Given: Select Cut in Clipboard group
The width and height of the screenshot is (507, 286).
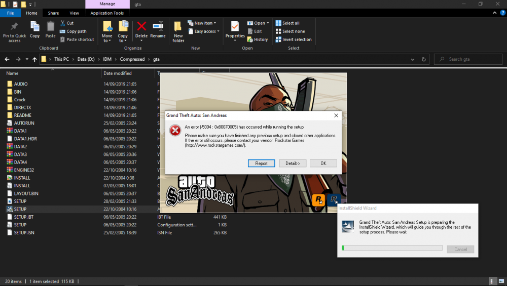Looking at the screenshot, I should (x=67, y=23).
